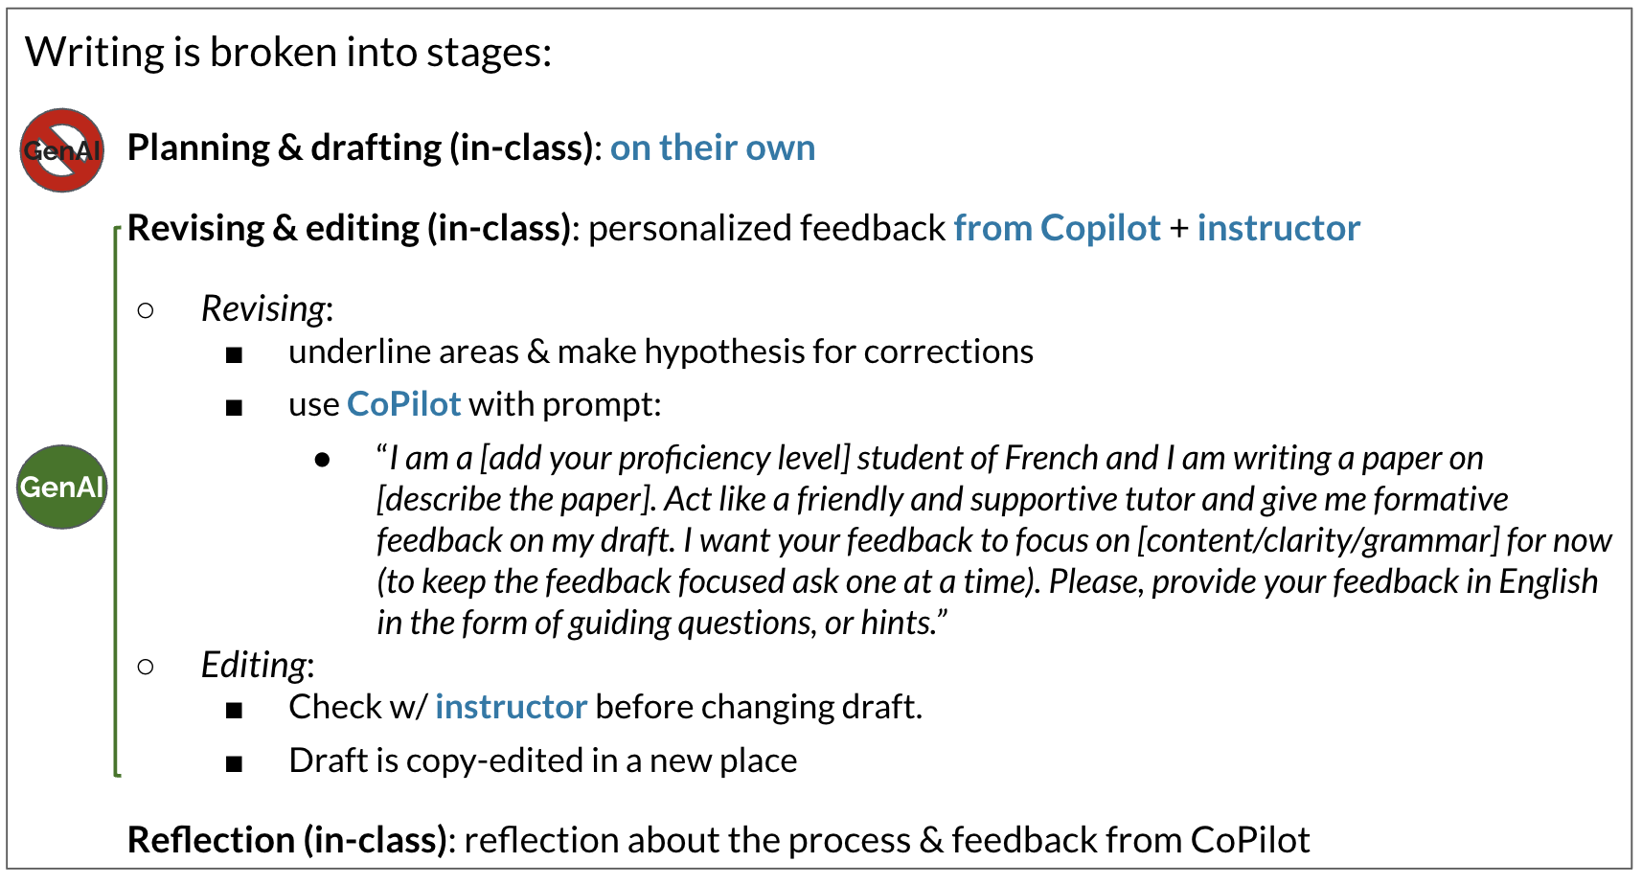
Task: Click the hollow bullet beside Editing
Action: click(146, 666)
